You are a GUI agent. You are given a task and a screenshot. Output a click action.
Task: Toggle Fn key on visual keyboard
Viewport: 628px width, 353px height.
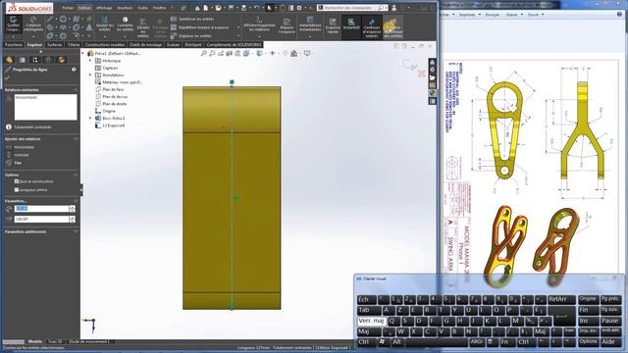coord(507,342)
